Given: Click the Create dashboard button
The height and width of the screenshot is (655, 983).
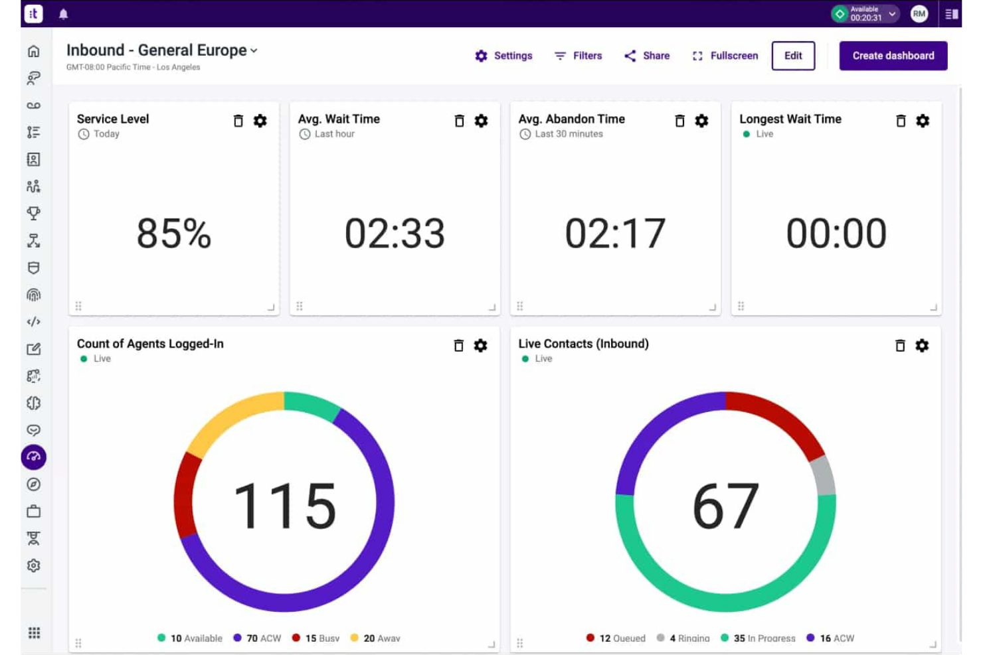Looking at the screenshot, I should 893,56.
